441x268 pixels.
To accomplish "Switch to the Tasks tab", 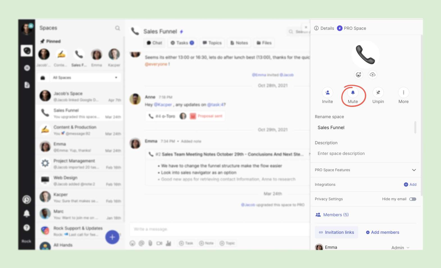I will (182, 43).
